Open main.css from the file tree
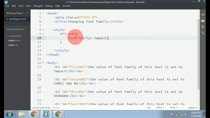The height and width of the screenshot is (118, 210). coord(13,45)
